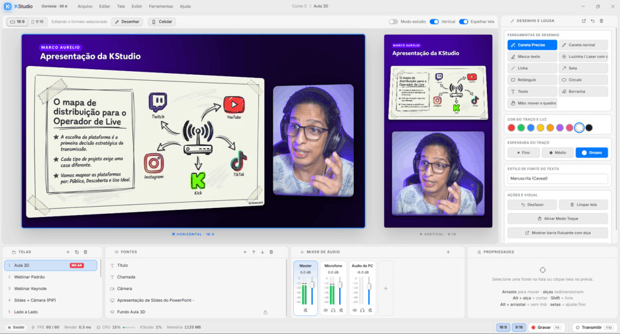
Task: Click Ativar Modo Toque button
Action: [557, 218]
